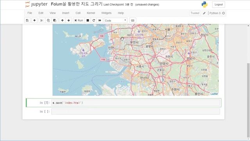The width and height of the screenshot is (250, 141).
Task: Click the route 130 marker on map
Action: (x=102, y=36)
